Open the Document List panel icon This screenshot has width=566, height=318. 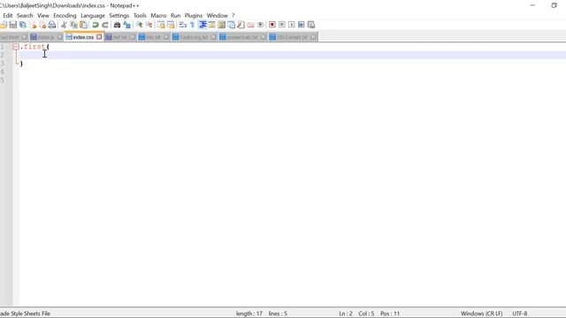(x=231, y=25)
